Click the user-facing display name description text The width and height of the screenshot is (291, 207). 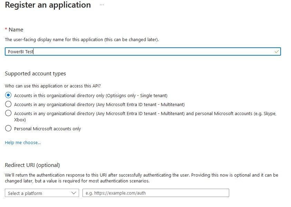pos(82,40)
